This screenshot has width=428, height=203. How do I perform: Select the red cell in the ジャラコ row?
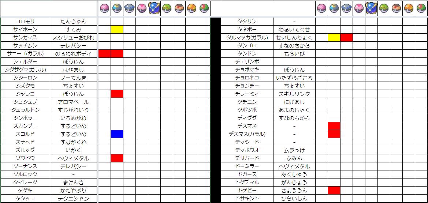(117, 94)
